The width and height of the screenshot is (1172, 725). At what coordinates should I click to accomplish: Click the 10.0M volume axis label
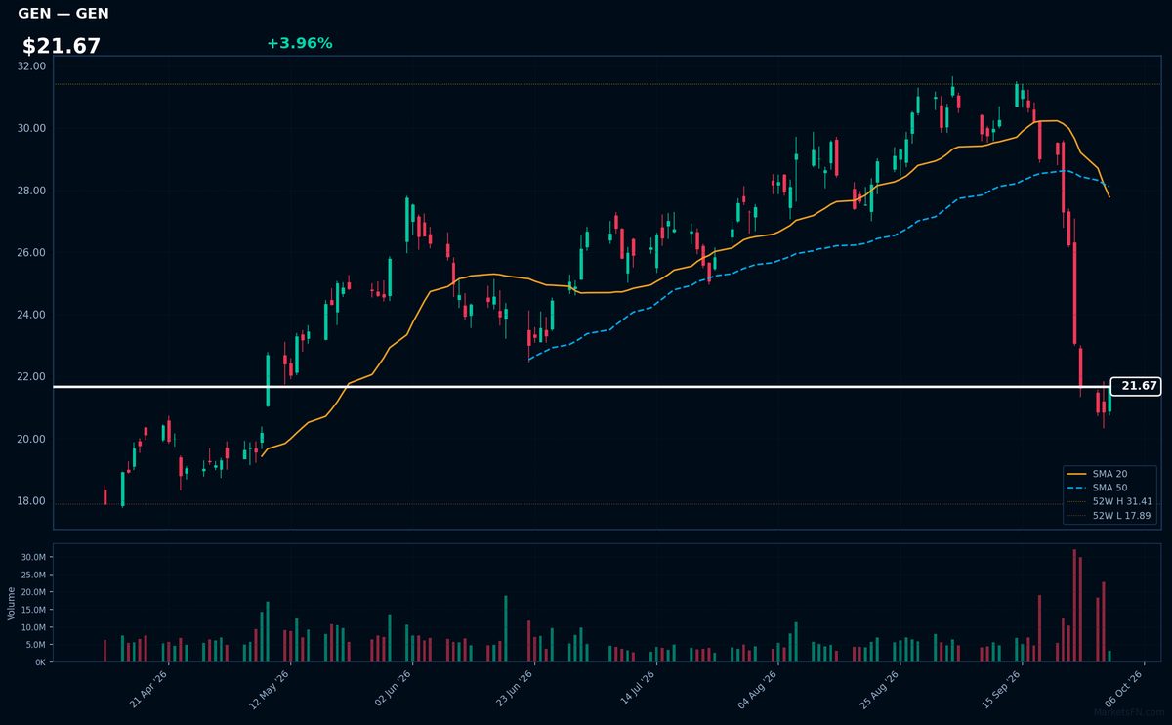point(33,627)
